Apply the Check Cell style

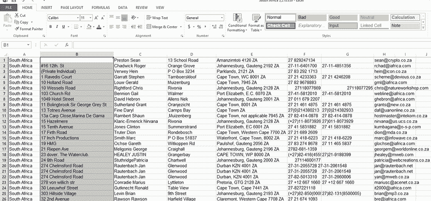[281, 25]
